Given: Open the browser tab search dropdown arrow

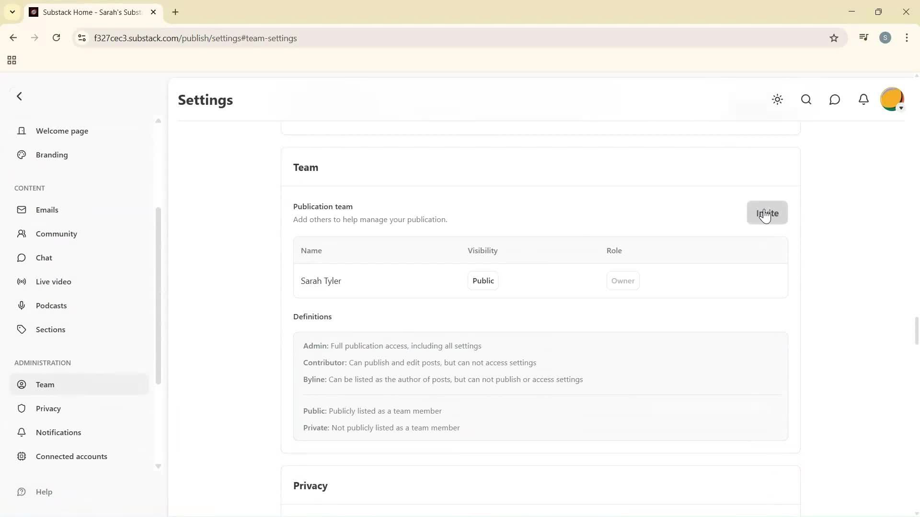Looking at the screenshot, I should coord(12,12).
